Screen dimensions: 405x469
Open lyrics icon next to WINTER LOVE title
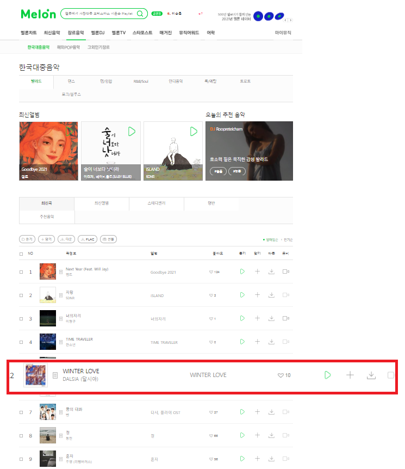tap(55, 375)
